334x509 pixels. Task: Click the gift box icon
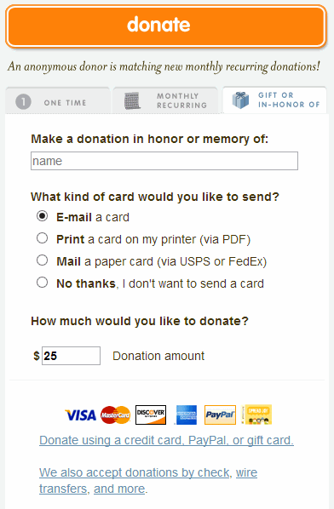tap(240, 100)
